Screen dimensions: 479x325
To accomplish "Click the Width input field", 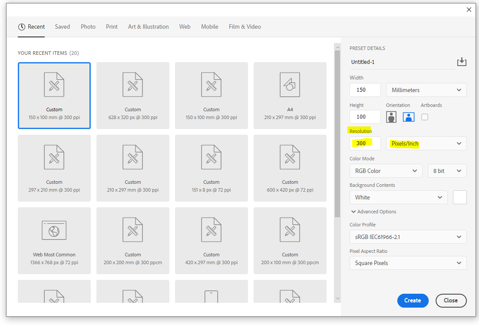I will coord(365,90).
